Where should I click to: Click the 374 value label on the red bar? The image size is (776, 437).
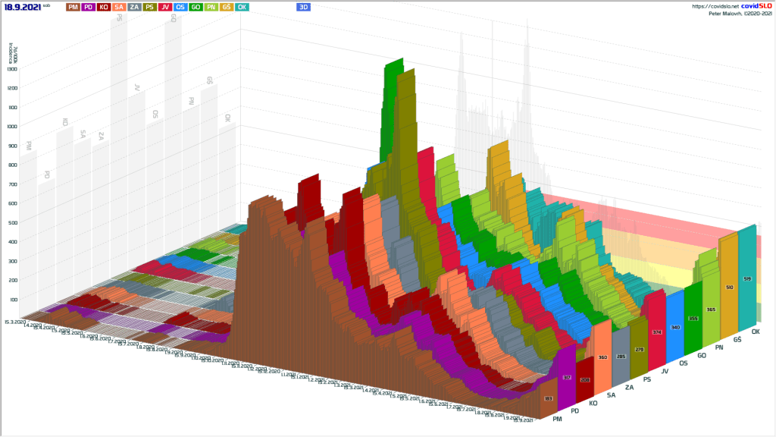point(656,332)
